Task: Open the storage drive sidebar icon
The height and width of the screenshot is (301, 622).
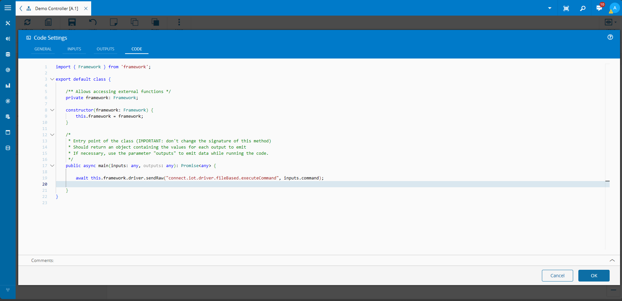Action: pyautogui.click(x=8, y=148)
